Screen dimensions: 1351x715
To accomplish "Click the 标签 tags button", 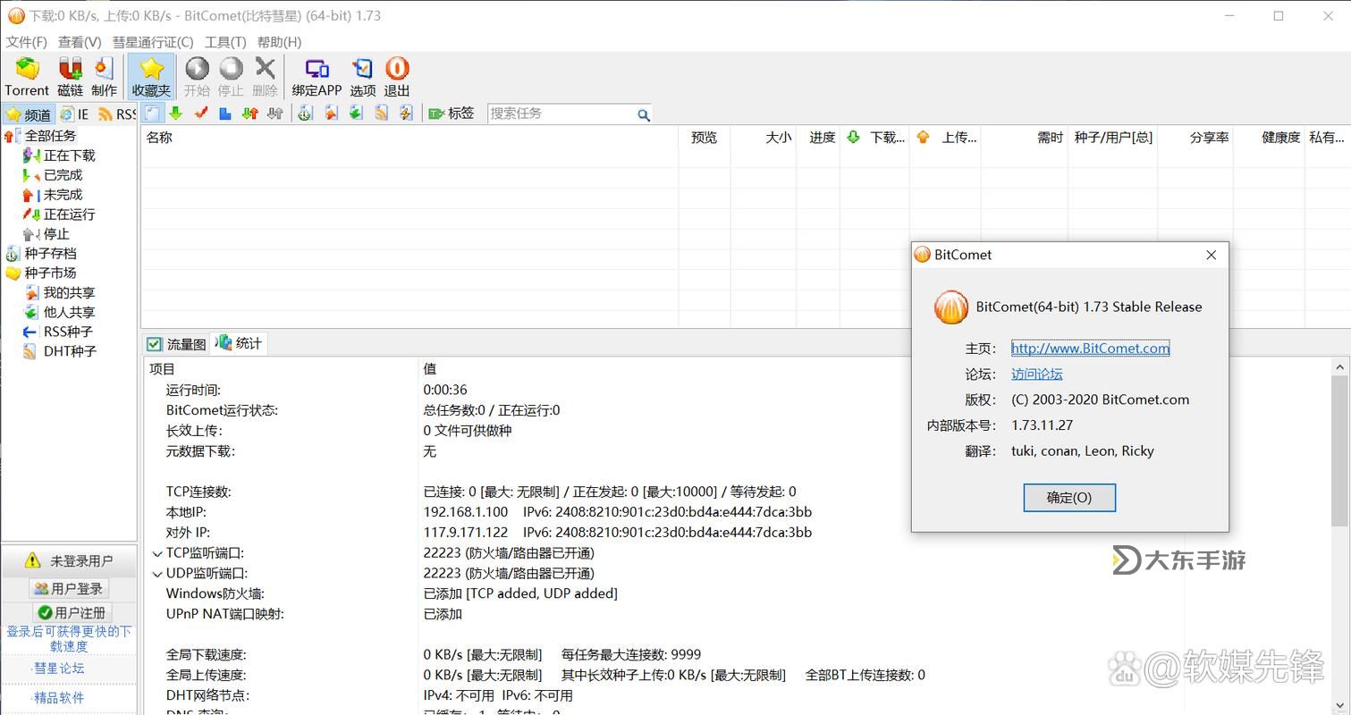I will pyautogui.click(x=452, y=114).
